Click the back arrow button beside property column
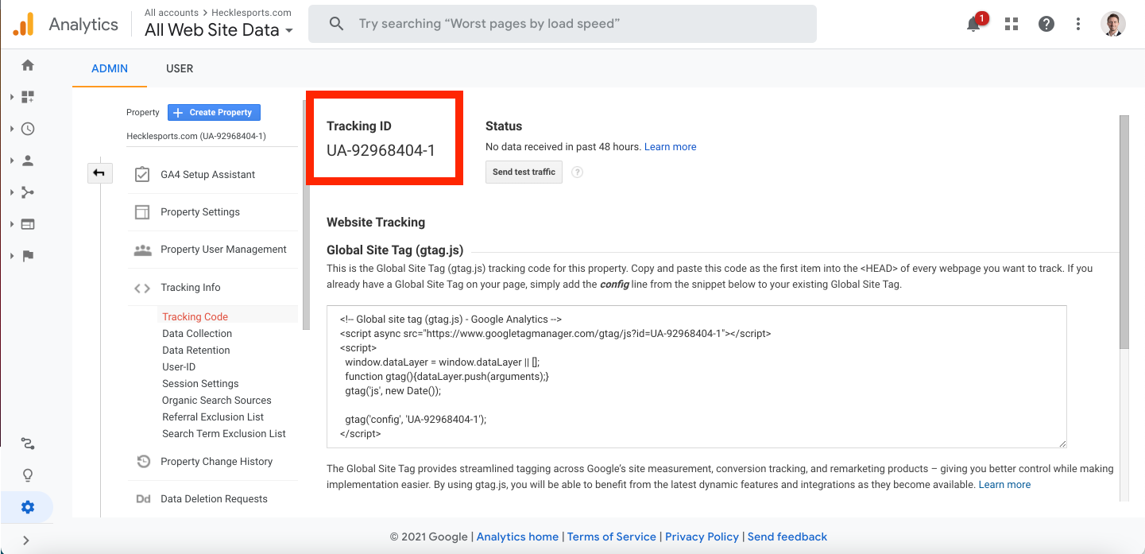This screenshot has height=554, width=1145. 99,172
